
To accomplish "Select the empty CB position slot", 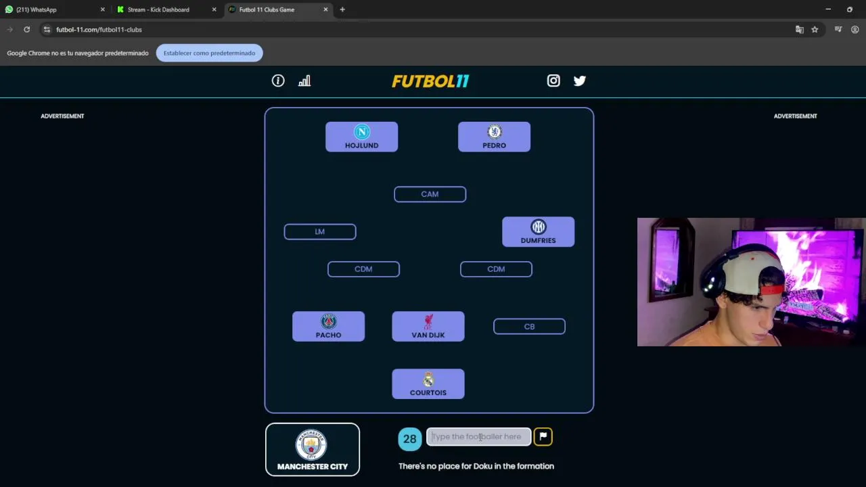I will point(529,327).
